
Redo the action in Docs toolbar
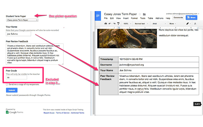click(x=114, y=23)
